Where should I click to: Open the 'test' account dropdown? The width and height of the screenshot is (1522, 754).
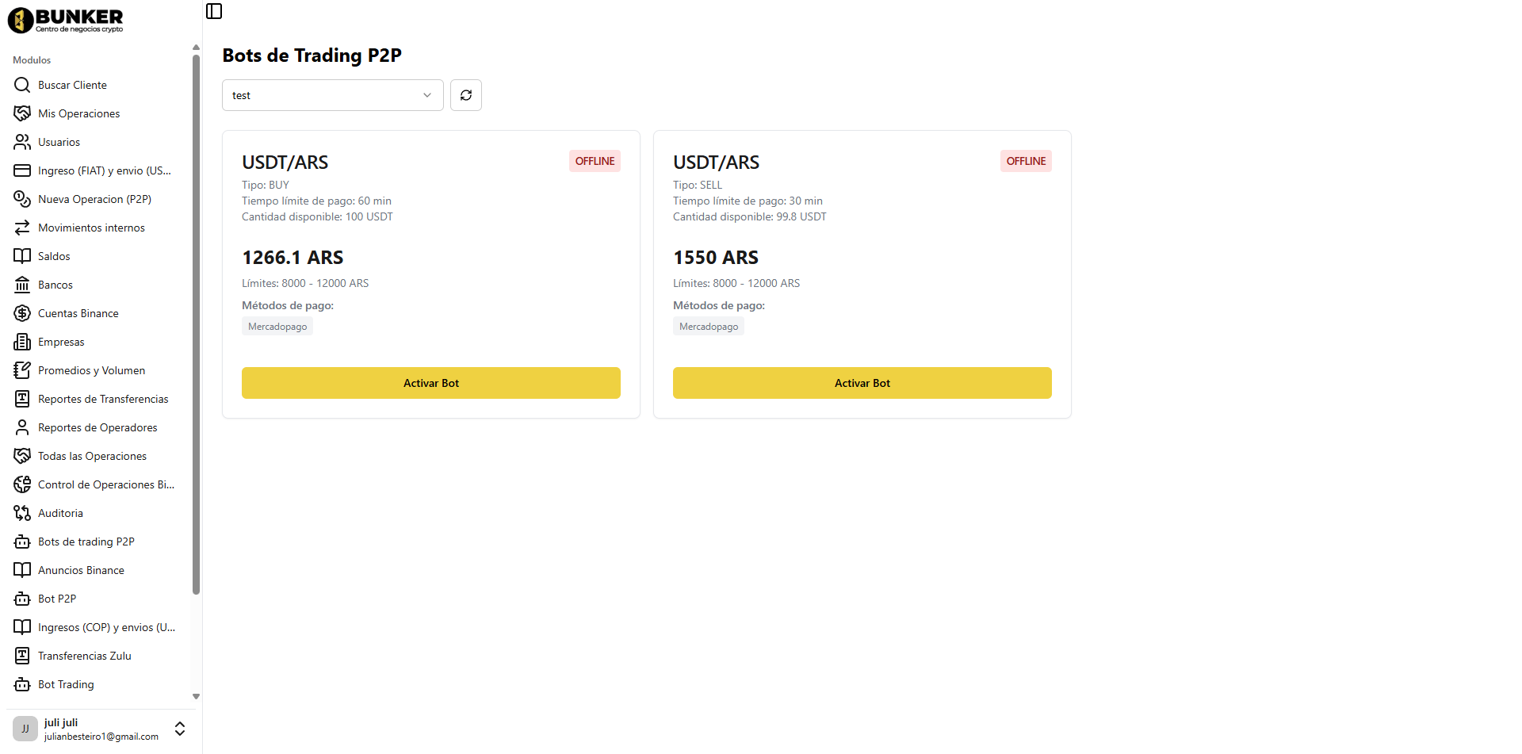tap(332, 95)
